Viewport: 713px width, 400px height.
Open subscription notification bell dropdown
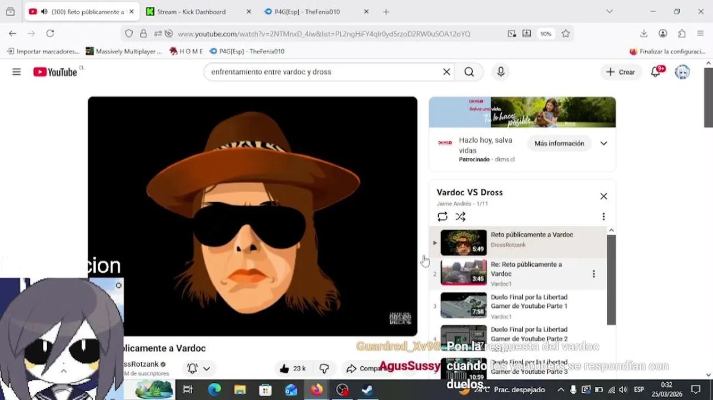click(x=199, y=368)
